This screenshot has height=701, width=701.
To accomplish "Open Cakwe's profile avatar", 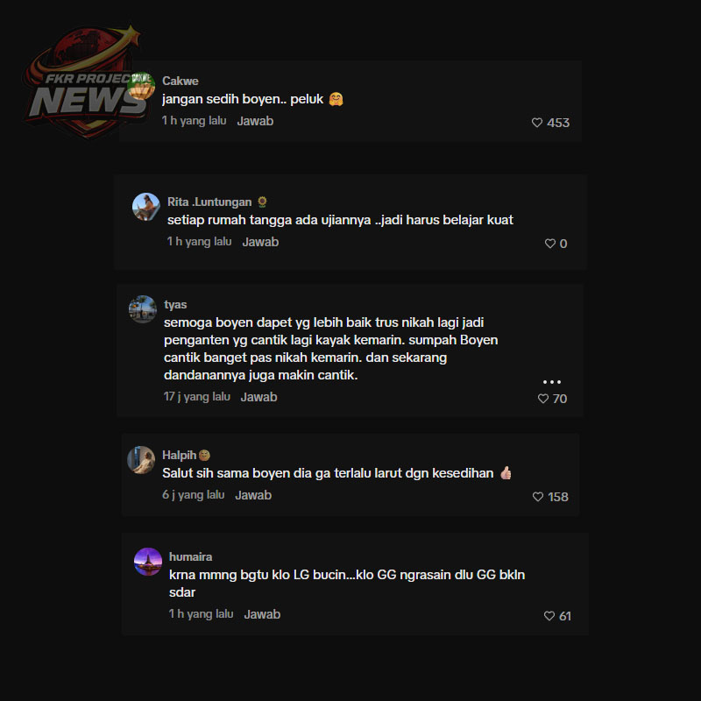I will pyautogui.click(x=141, y=86).
